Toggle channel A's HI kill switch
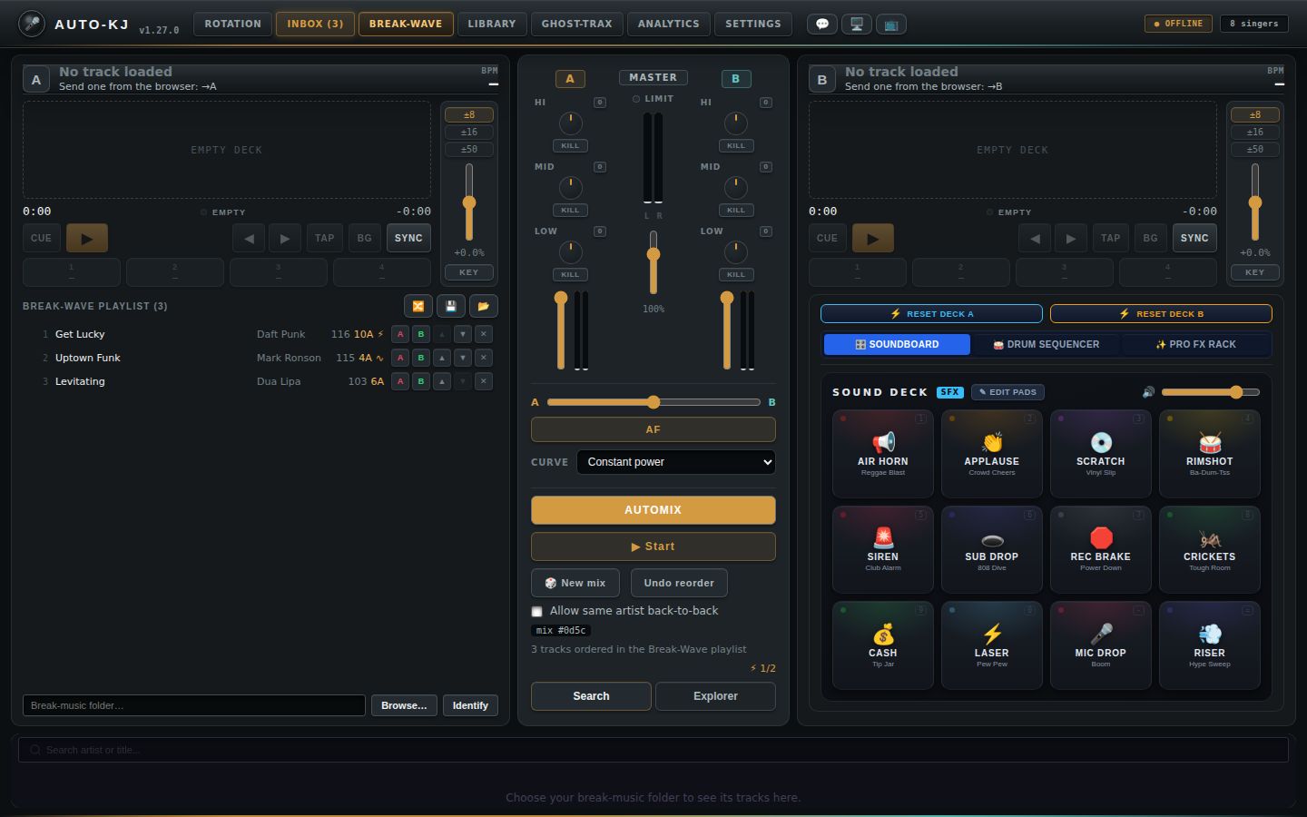1307x817 pixels. [x=570, y=145]
